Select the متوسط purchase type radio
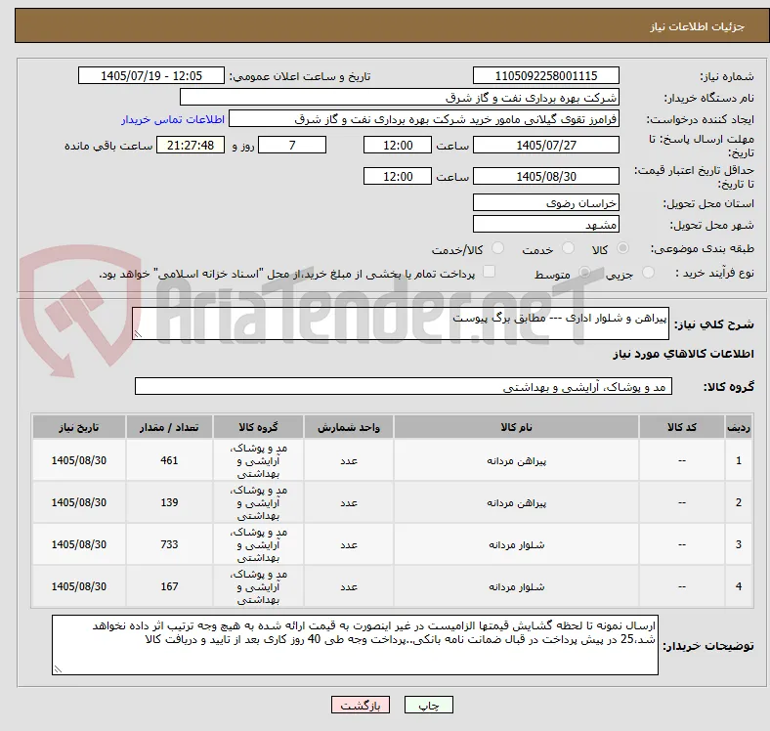The width and height of the screenshot is (770, 731). point(584,272)
